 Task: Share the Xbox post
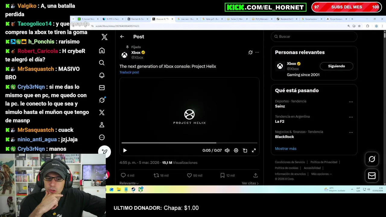click(x=255, y=175)
